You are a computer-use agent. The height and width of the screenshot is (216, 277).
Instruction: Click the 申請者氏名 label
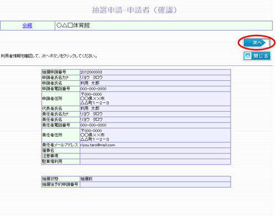click(x=52, y=83)
